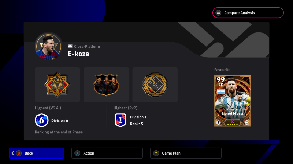
Task: Click the Cross-Platform controller icon
Action: point(70,46)
